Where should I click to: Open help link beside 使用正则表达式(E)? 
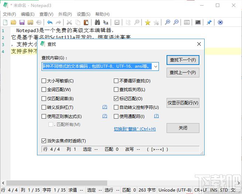[x=105, y=116]
